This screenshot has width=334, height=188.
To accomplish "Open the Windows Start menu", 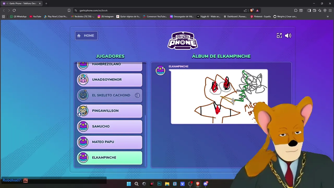I will [129, 184].
